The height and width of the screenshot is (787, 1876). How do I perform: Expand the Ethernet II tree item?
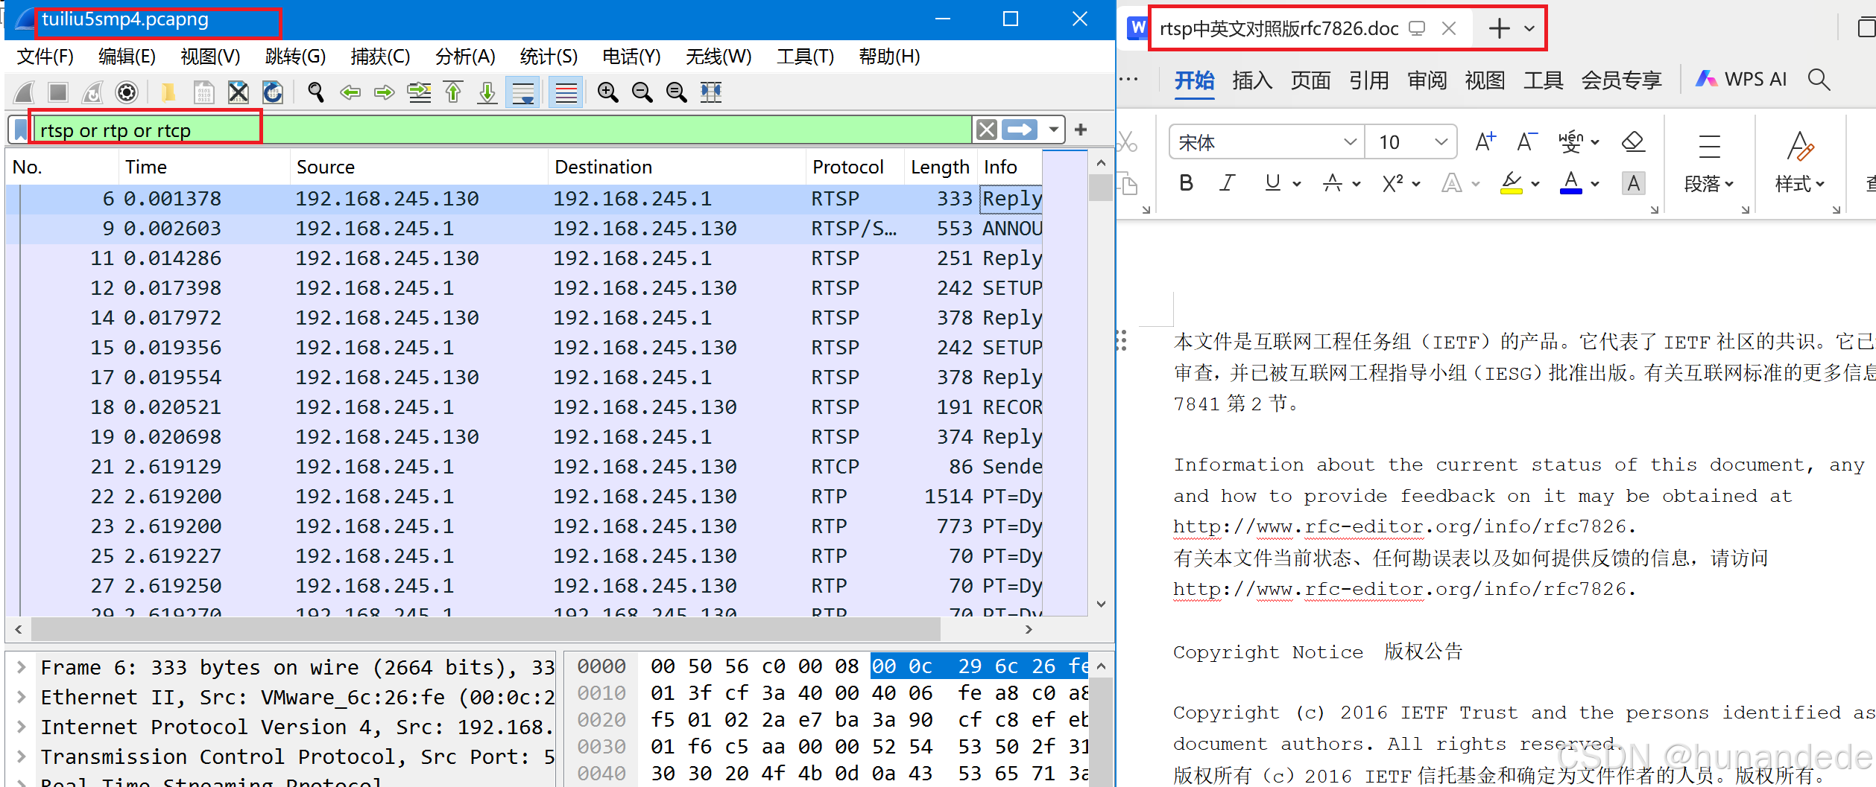tap(22, 697)
